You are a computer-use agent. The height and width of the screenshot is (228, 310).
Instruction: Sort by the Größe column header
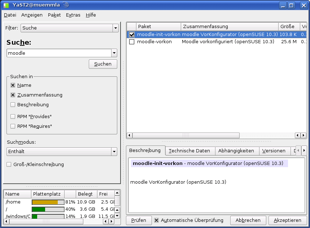click(289, 26)
